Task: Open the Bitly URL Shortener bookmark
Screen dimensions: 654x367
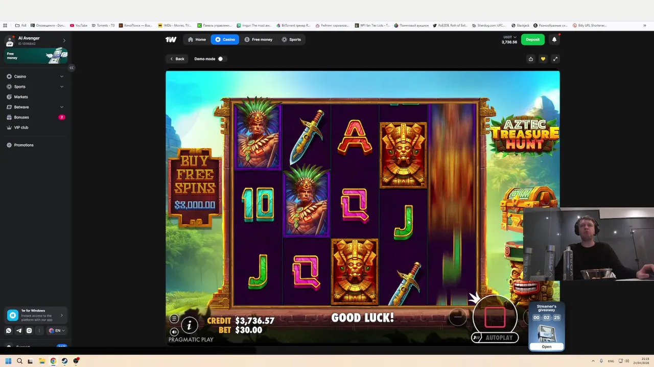Action: click(590, 25)
